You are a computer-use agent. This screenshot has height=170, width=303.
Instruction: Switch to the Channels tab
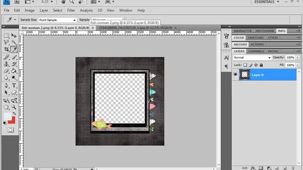point(256,51)
